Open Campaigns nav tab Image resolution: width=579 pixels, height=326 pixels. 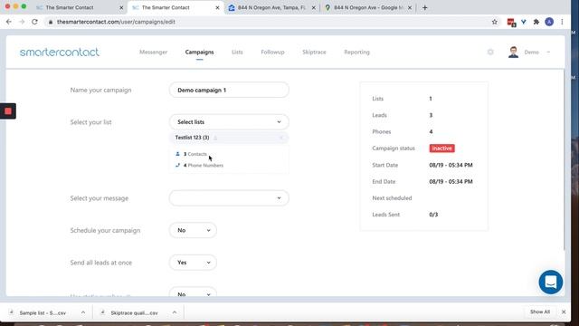pyautogui.click(x=199, y=53)
